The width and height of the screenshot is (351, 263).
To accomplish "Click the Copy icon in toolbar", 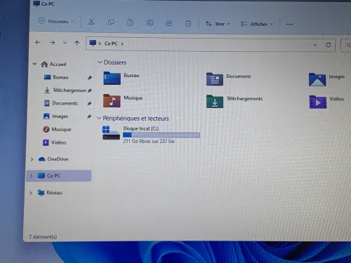I will click(111, 22).
